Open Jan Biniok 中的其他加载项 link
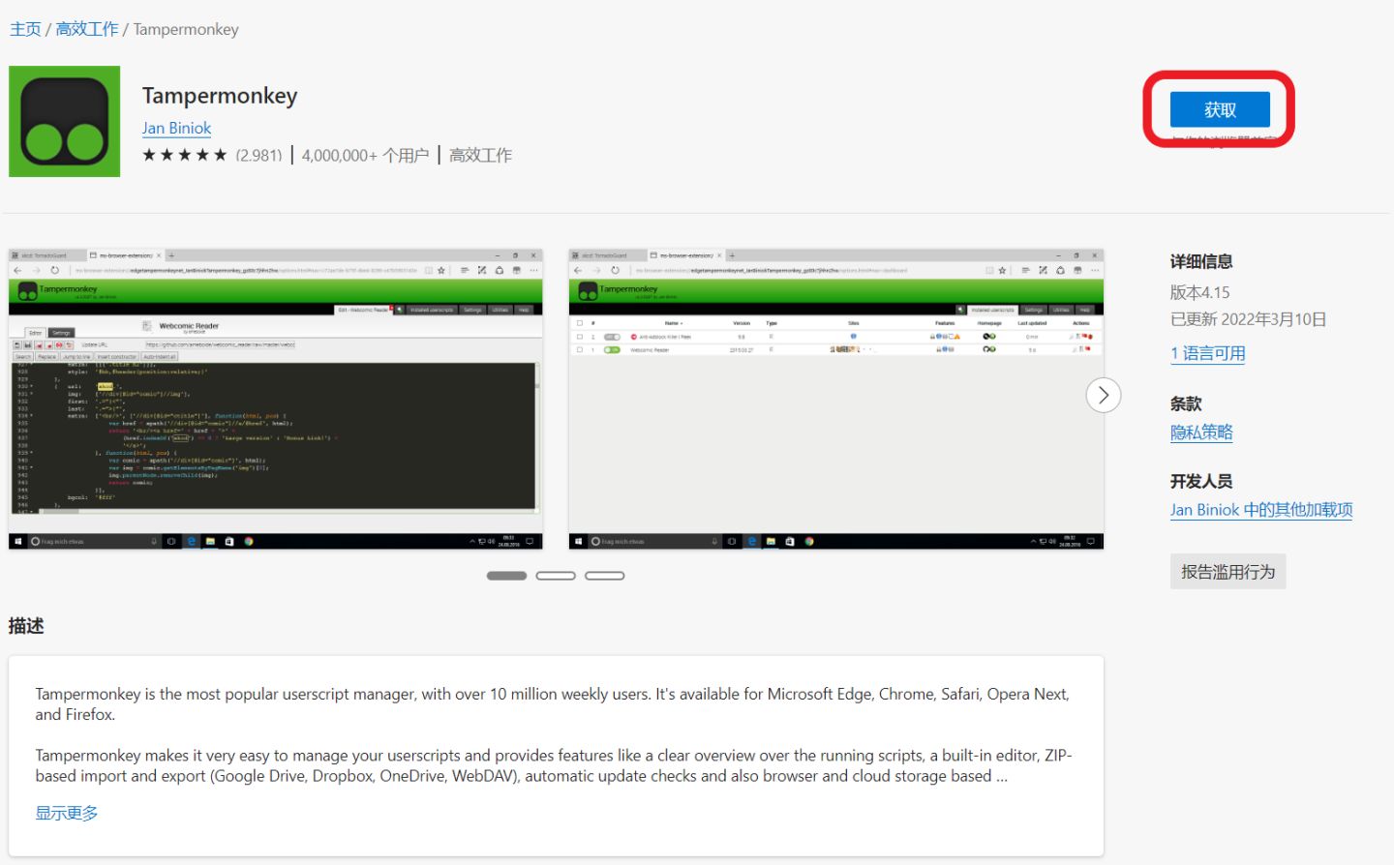 (1261, 510)
